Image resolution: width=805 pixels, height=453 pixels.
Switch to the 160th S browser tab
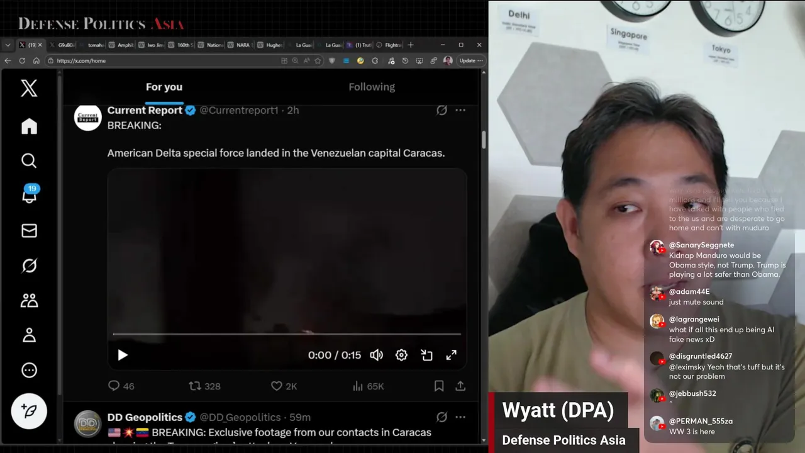click(x=180, y=45)
